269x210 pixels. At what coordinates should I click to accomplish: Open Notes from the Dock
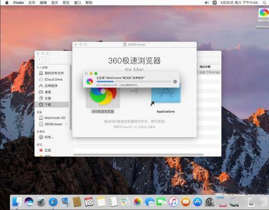tap(101, 202)
